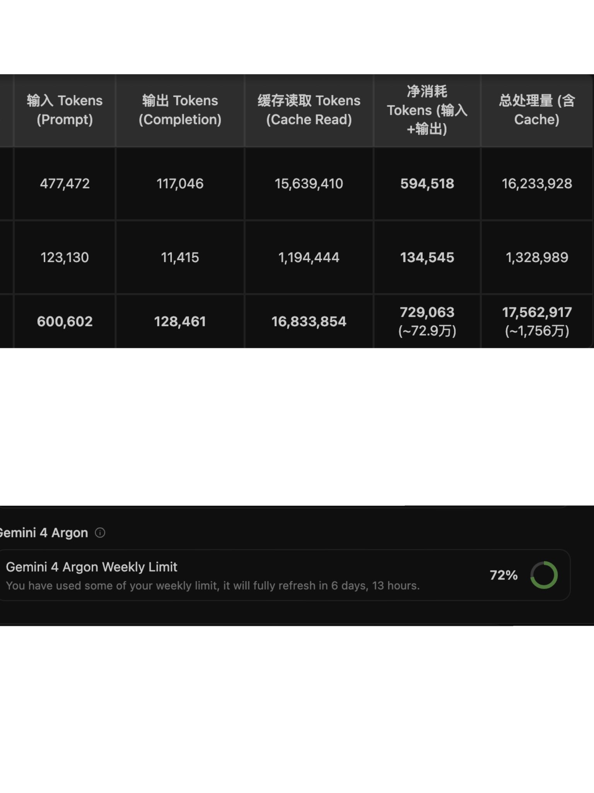Click the 72% usage percentage text
The height and width of the screenshot is (793, 594).
(504, 575)
